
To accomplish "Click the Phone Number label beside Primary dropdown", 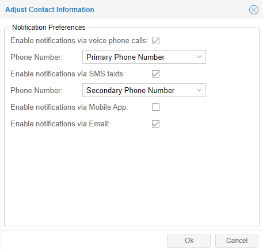I will tap(37, 57).
